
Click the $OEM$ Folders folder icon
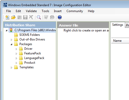click(x=16, y=35)
